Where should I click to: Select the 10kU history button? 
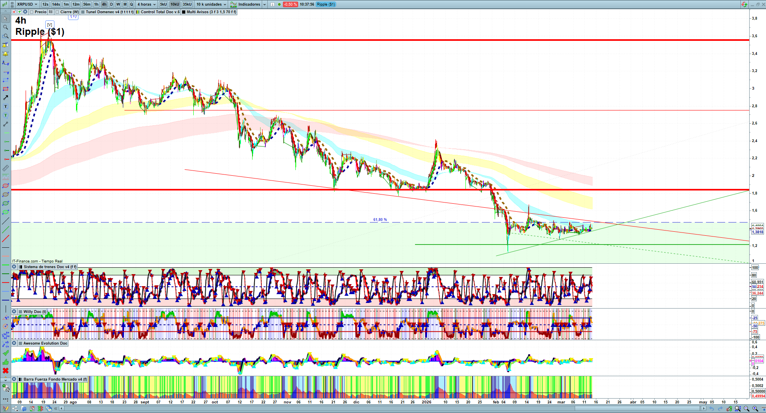(175, 4)
